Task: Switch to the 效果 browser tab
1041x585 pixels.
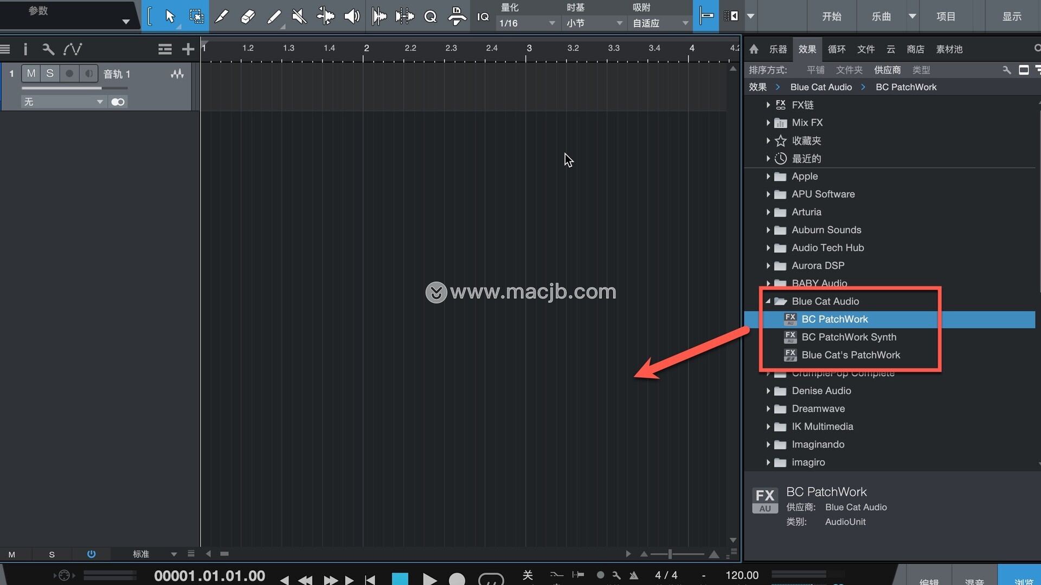Action: 807,49
